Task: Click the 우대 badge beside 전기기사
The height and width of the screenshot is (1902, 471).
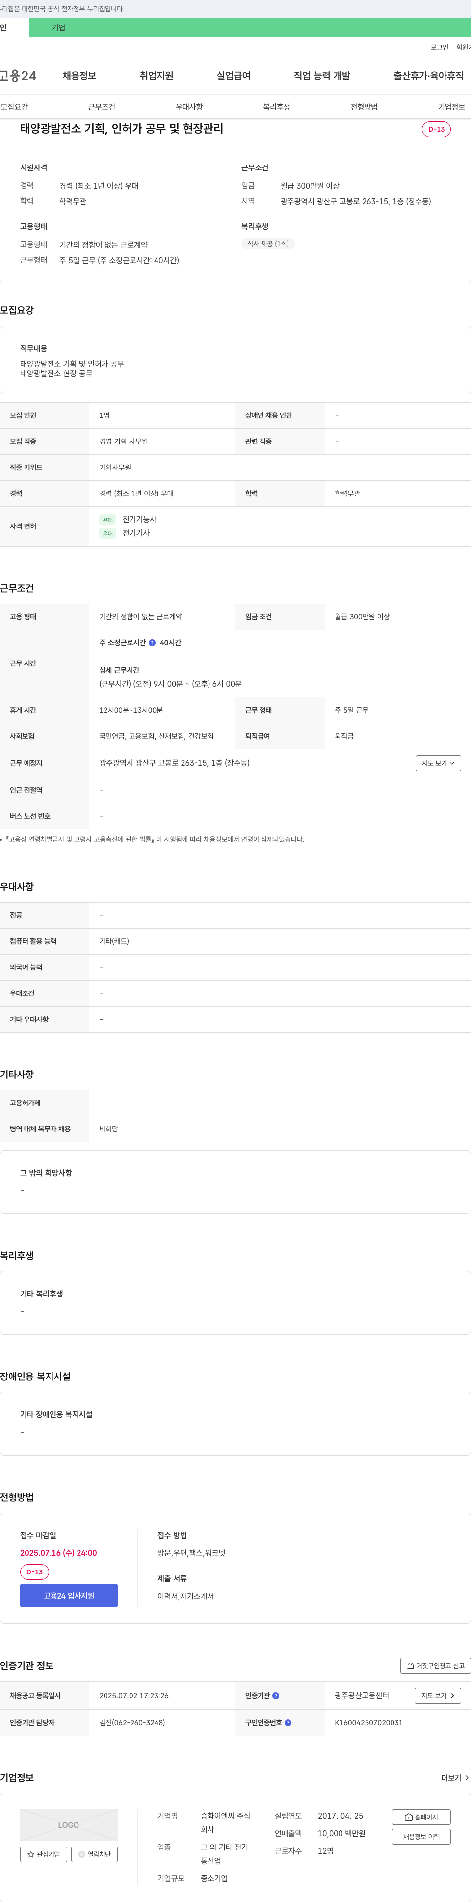Action: (x=107, y=533)
